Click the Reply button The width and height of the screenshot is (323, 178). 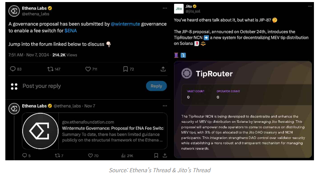click(156, 86)
